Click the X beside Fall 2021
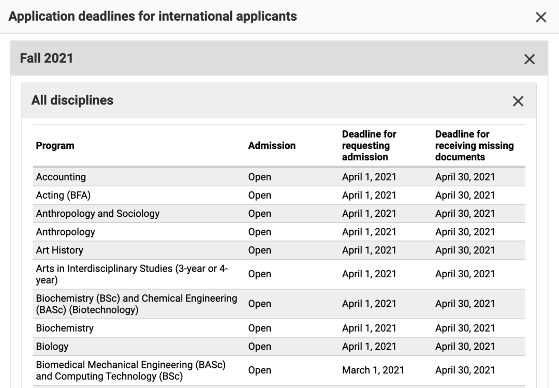 click(x=529, y=59)
